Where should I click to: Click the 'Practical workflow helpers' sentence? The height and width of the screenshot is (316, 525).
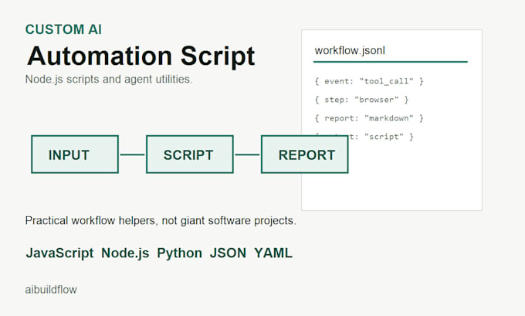click(x=161, y=220)
